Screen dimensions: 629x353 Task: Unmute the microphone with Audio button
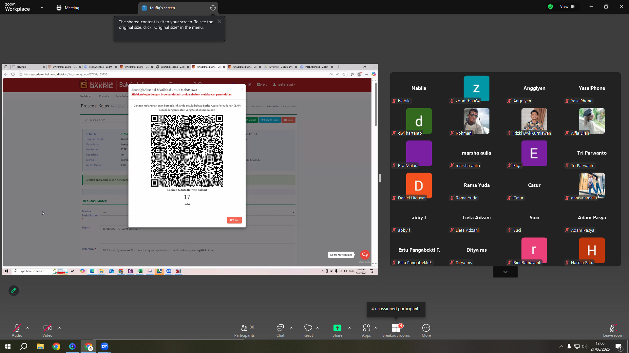coord(17,330)
